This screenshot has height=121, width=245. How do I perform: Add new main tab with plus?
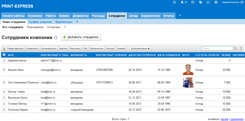coord(180,16)
